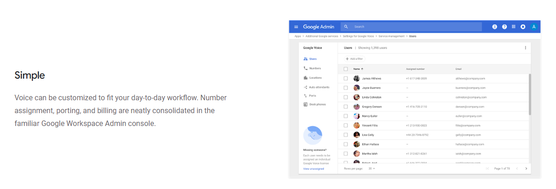Select Ports in Google Voice sidebar

[x=312, y=96]
